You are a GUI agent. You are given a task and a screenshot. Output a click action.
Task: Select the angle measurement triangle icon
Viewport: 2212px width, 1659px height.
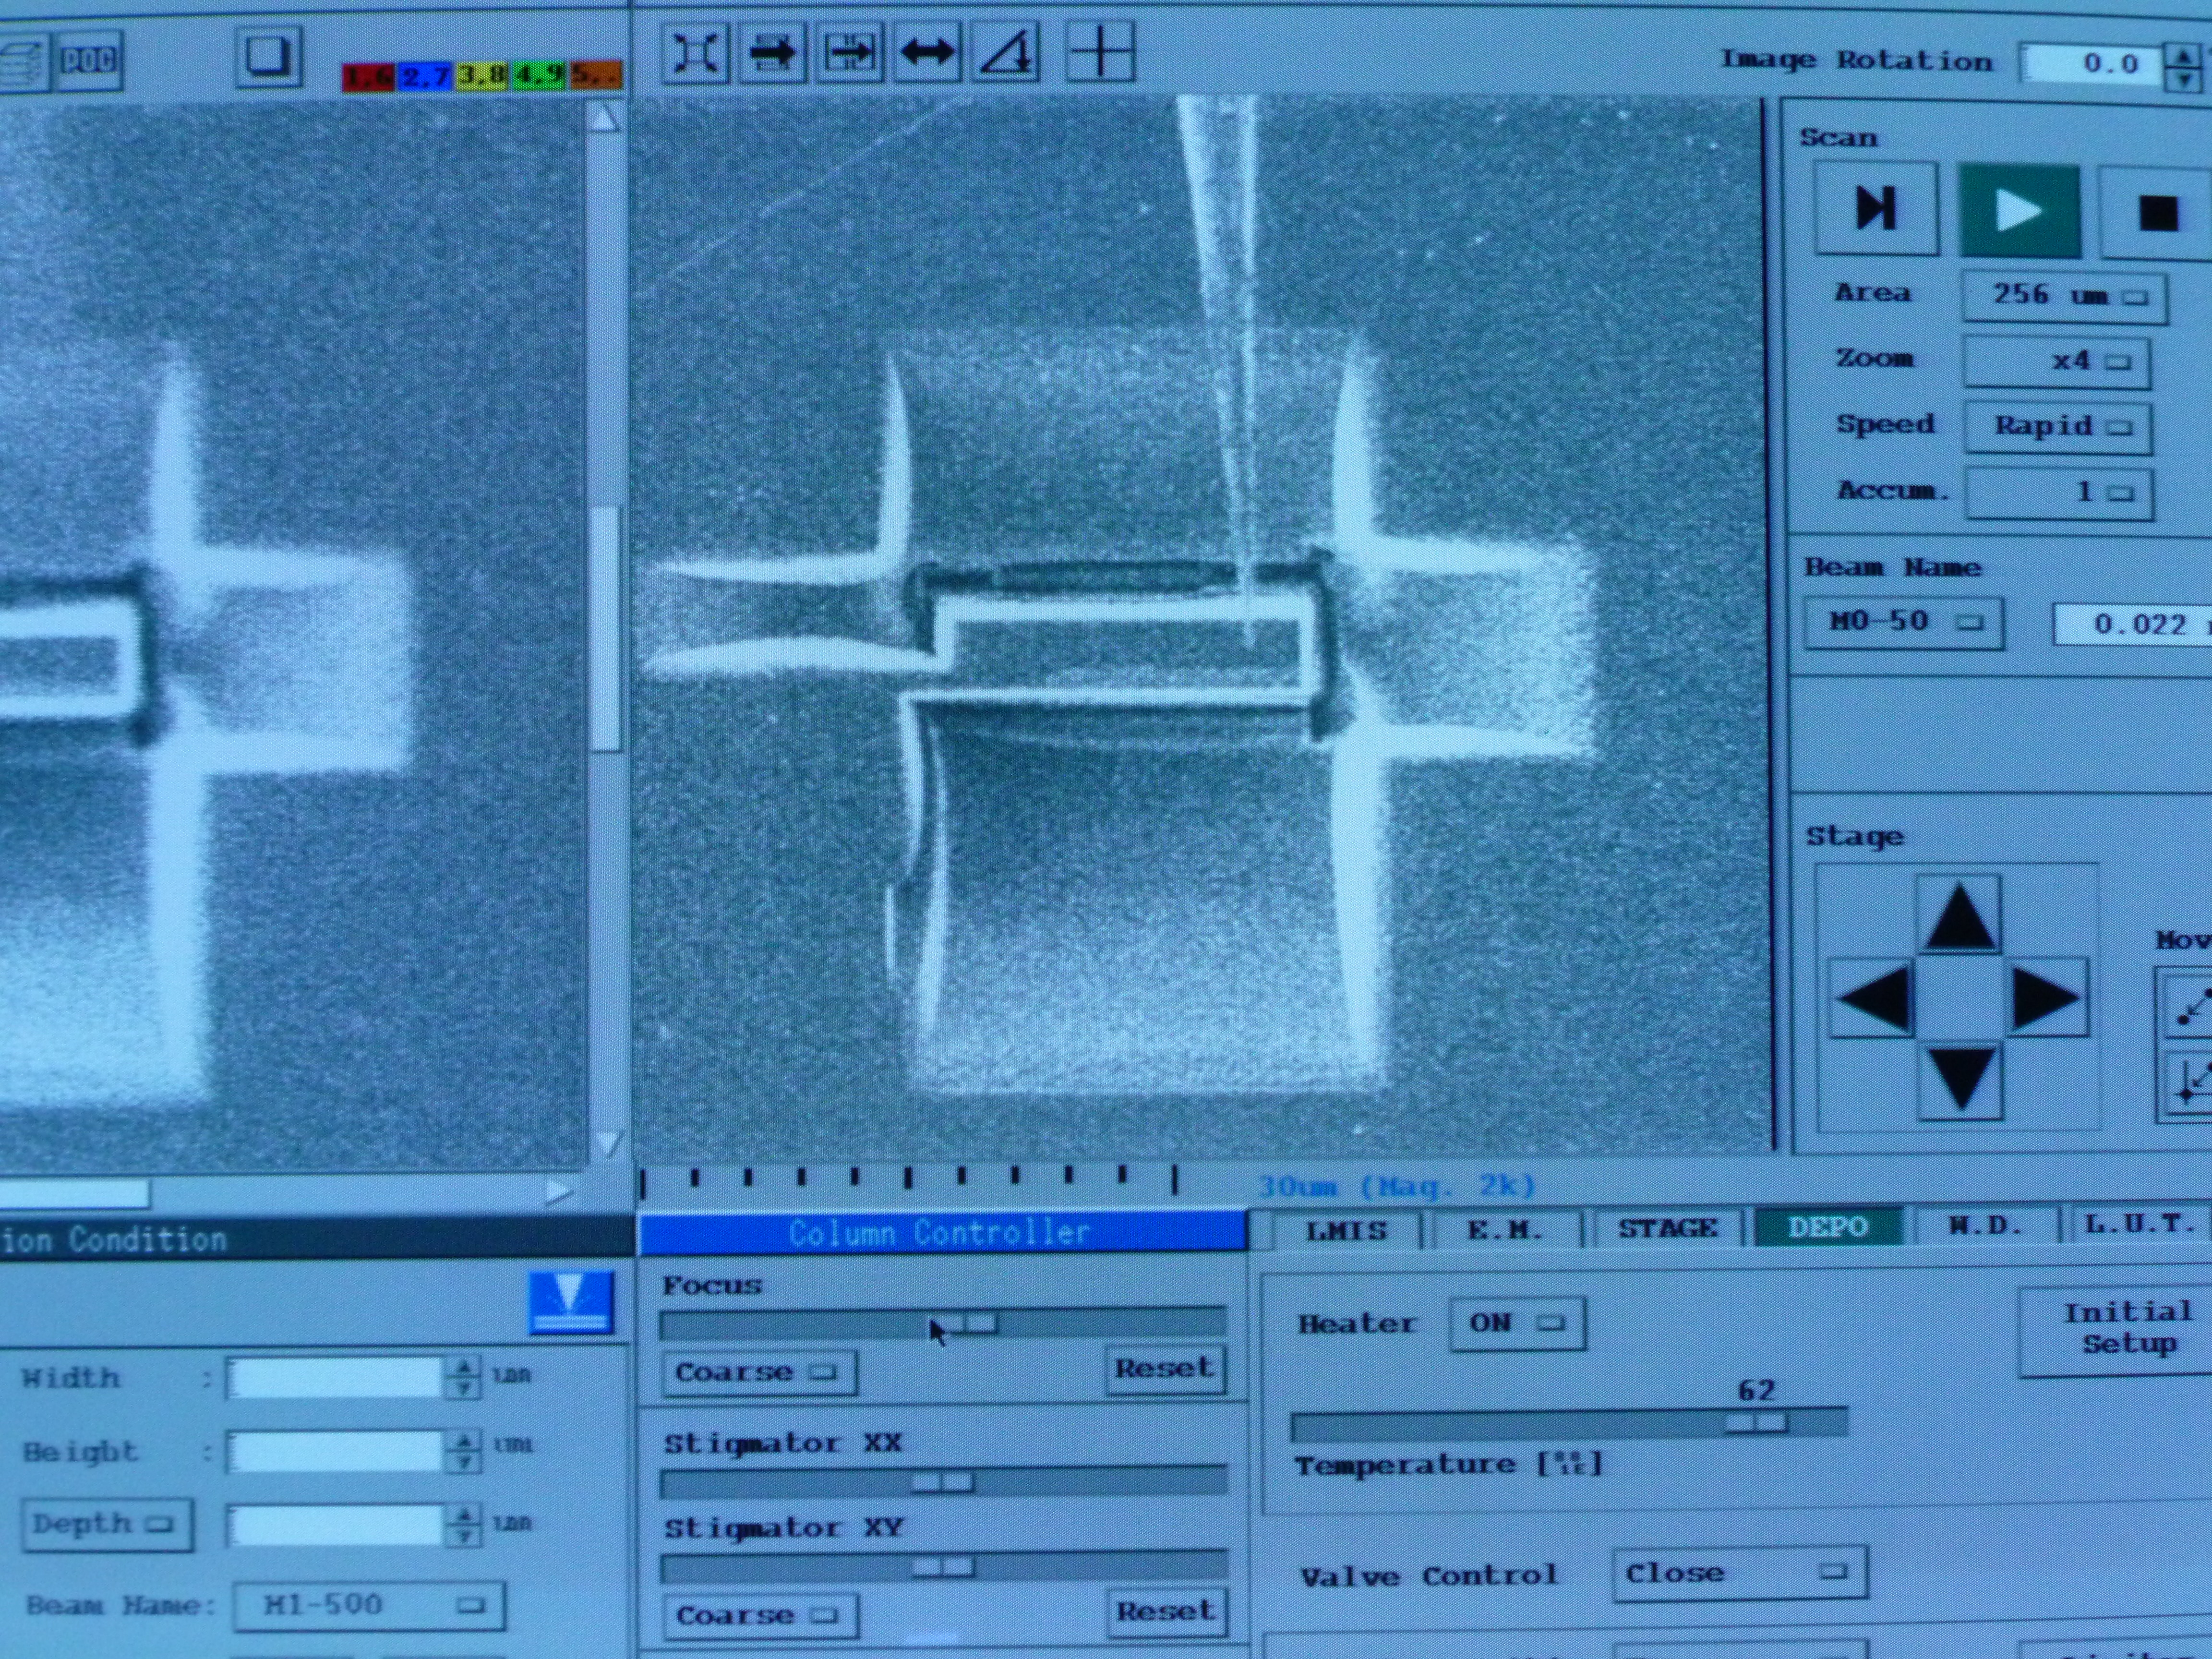(x=1006, y=51)
